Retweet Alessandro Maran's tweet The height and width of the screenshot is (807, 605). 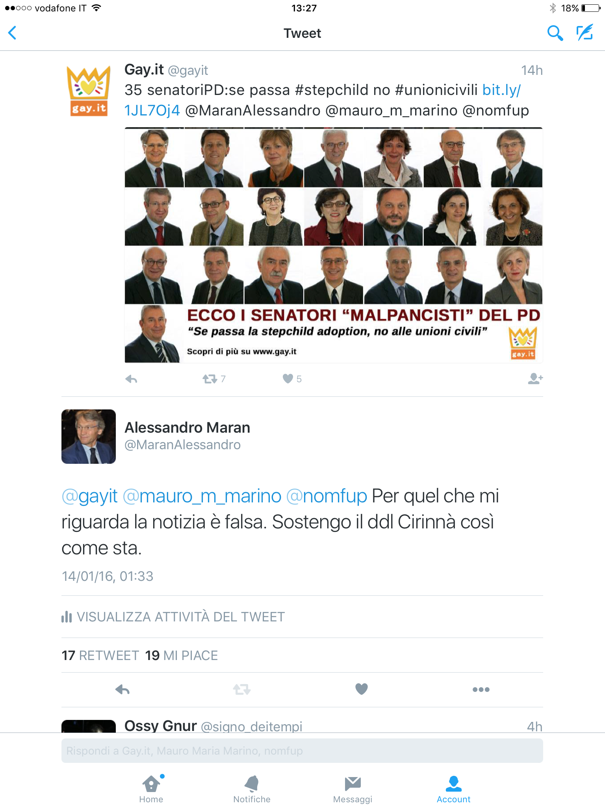[x=242, y=690]
